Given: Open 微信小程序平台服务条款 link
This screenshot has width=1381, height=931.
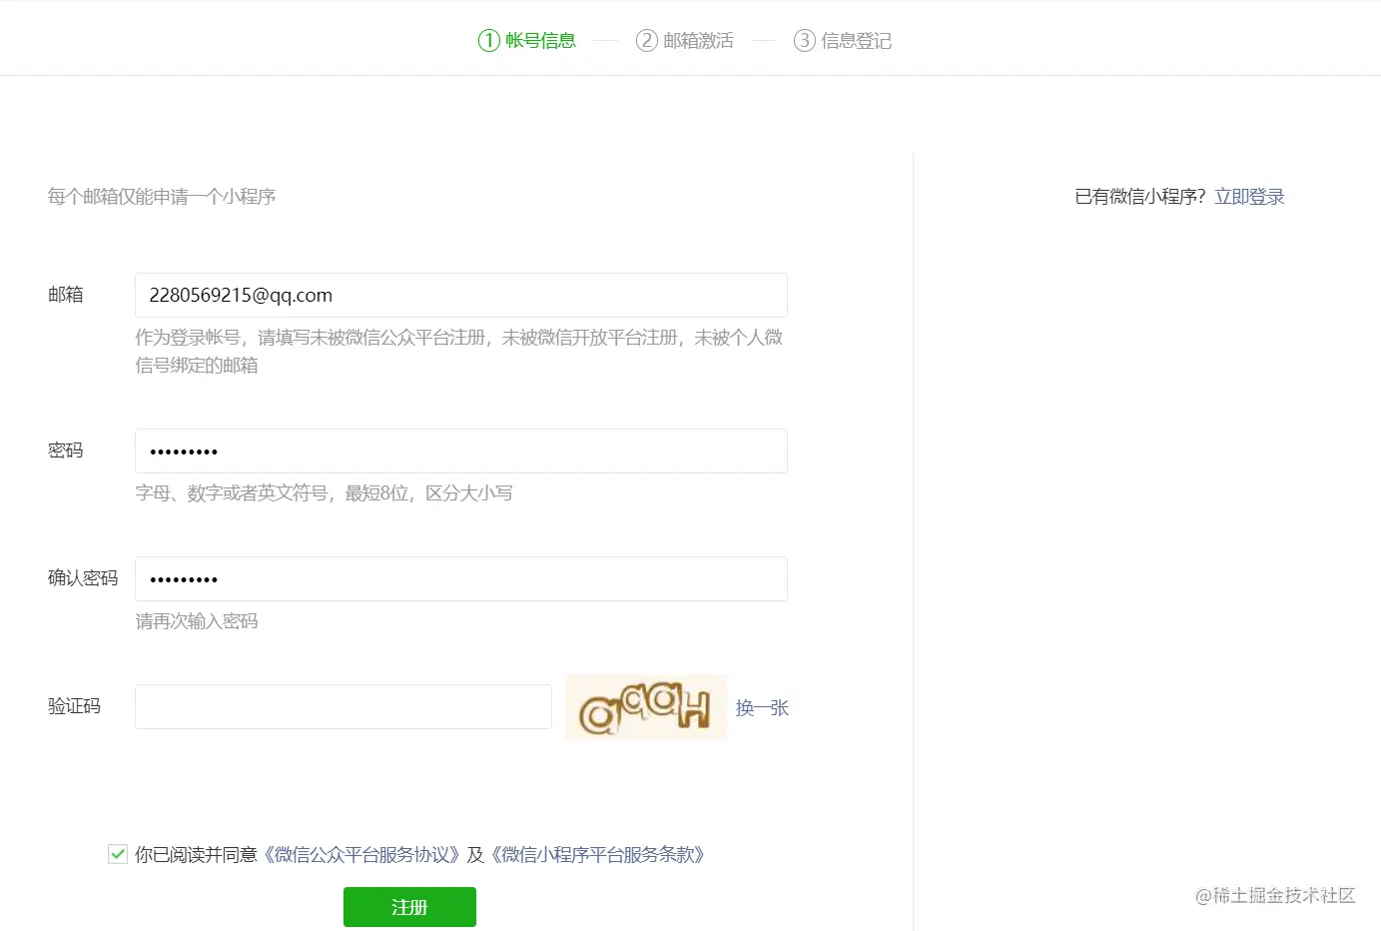Looking at the screenshot, I should pyautogui.click(x=599, y=855).
